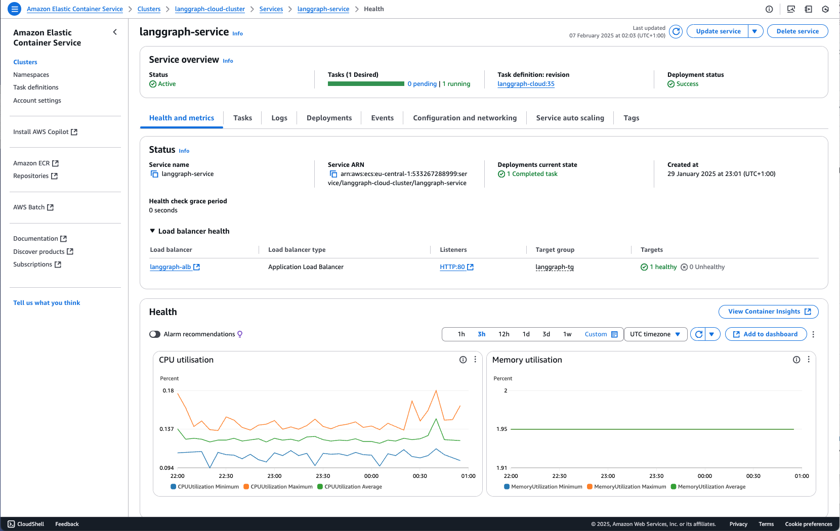Click the Account settings sidebar link

click(37, 101)
